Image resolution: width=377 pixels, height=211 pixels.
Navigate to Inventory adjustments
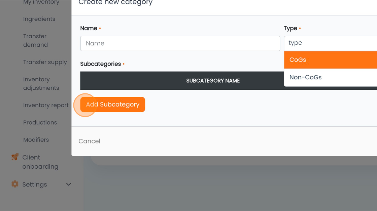click(41, 84)
